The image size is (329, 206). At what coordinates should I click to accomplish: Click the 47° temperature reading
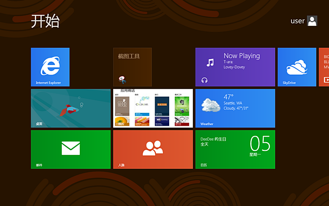point(228,97)
